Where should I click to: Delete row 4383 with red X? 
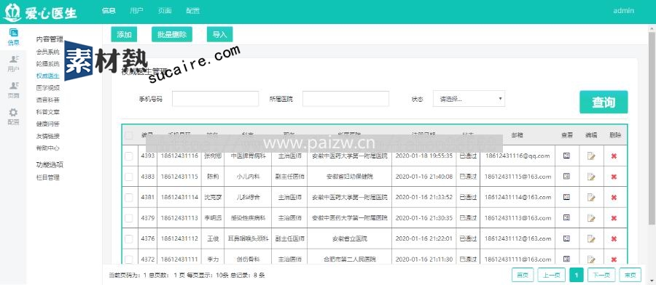coord(614,177)
